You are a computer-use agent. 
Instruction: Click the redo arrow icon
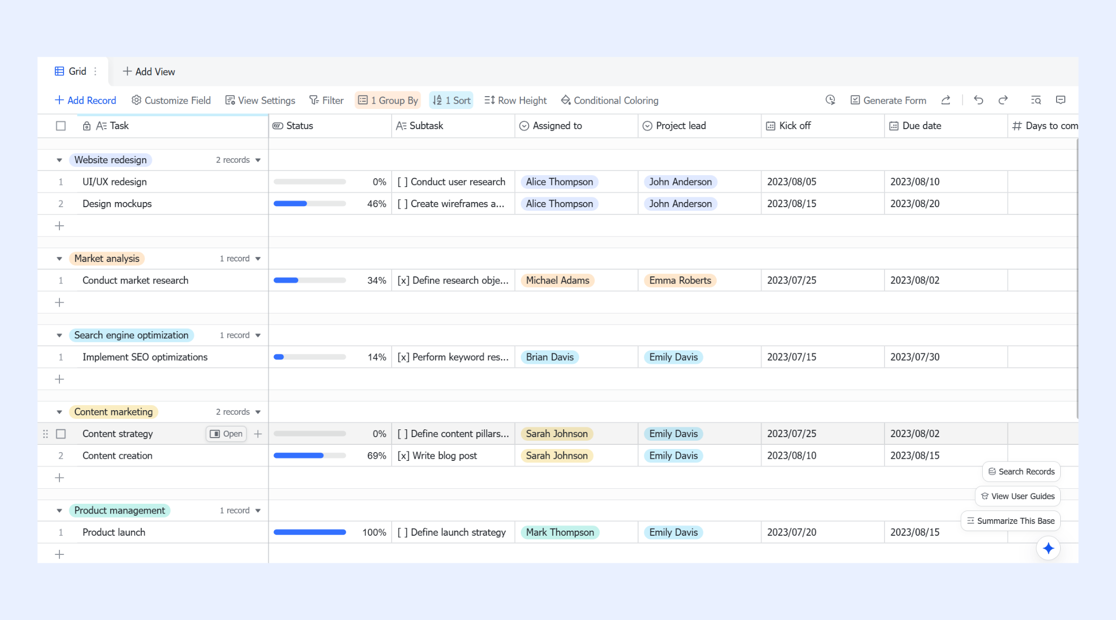click(x=1003, y=100)
